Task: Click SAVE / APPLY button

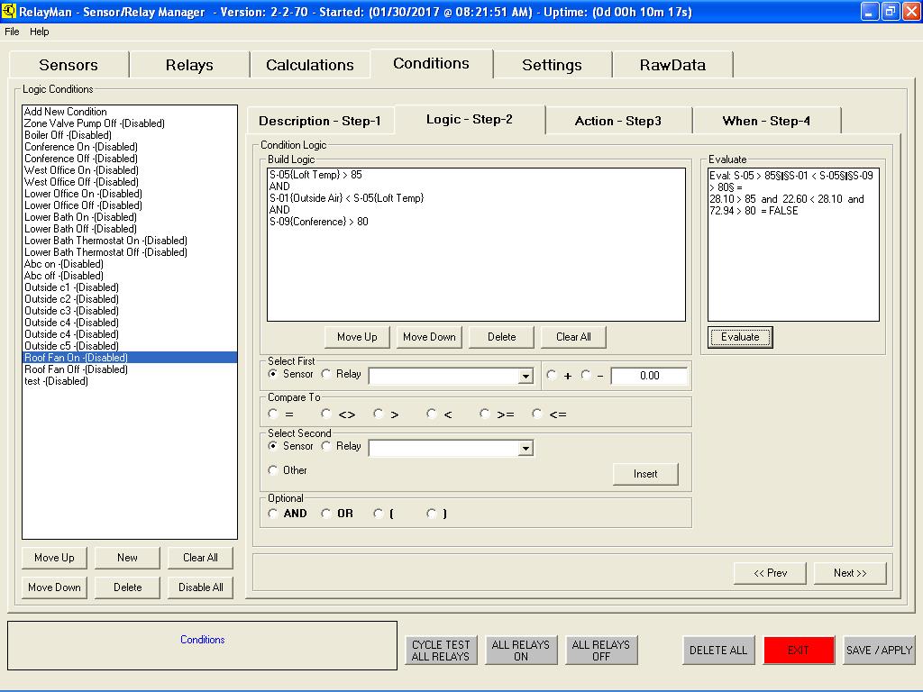Action: (x=878, y=650)
